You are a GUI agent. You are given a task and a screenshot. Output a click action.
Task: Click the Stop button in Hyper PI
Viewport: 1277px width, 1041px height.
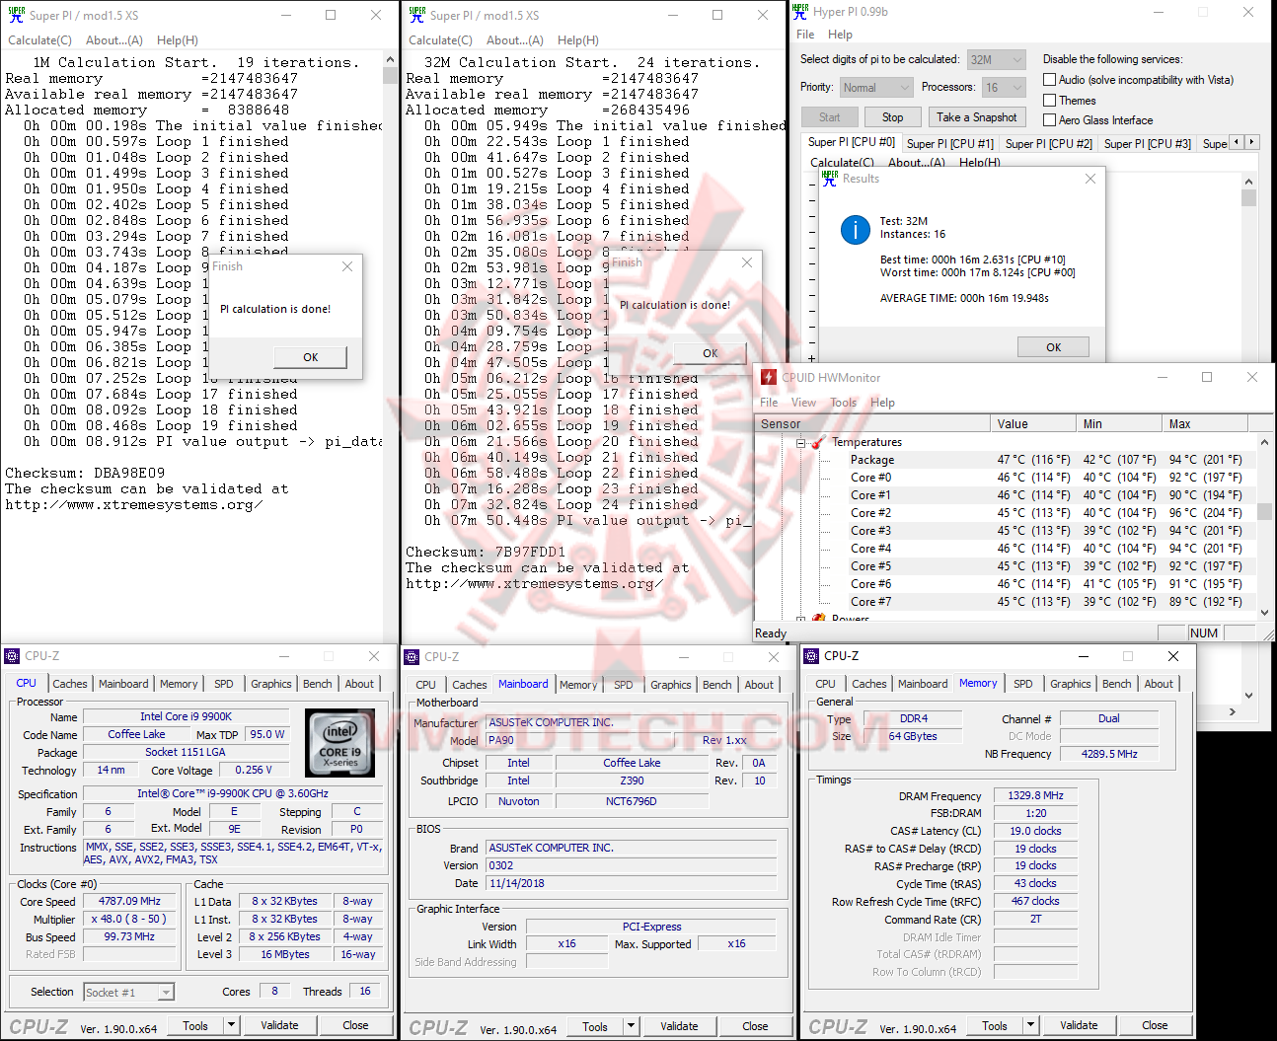892,116
